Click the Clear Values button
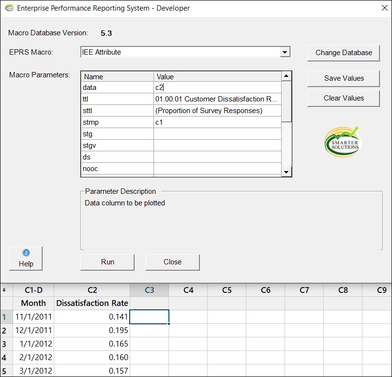392x377 pixels. (x=344, y=98)
